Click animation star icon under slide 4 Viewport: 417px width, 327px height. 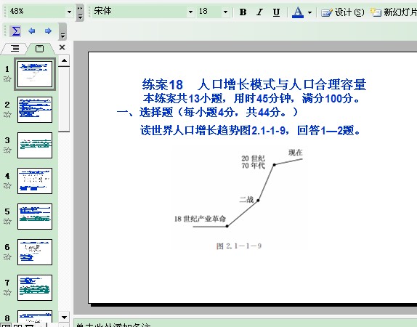click(7, 185)
